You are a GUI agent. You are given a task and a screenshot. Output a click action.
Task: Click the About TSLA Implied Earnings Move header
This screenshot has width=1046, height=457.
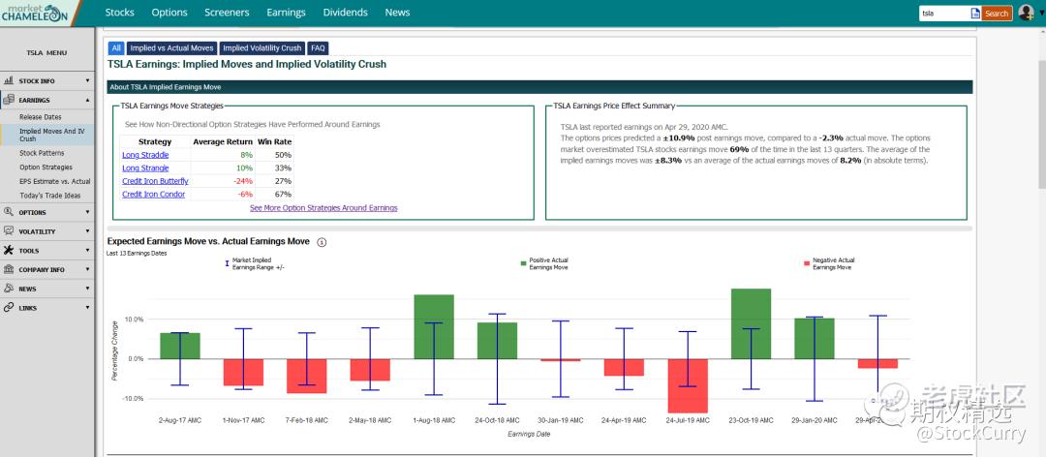(x=539, y=87)
